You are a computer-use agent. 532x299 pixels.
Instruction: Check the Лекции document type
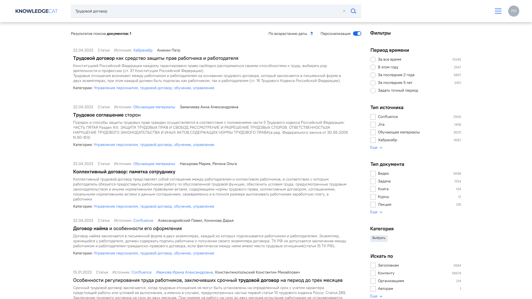pos(373,205)
